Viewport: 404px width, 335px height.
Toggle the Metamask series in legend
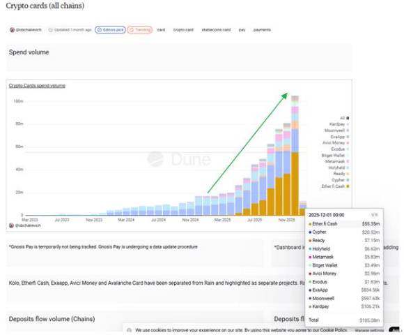coord(337,161)
